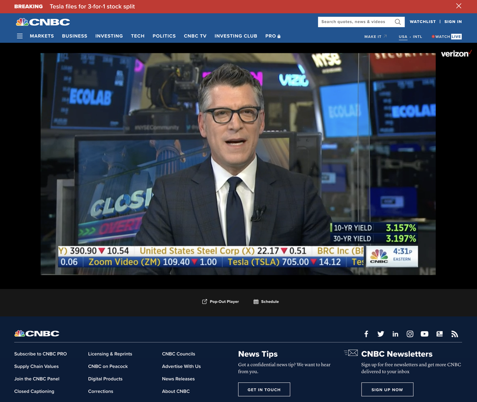
Task: Click the Make It arrow icon
Action: point(385,36)
